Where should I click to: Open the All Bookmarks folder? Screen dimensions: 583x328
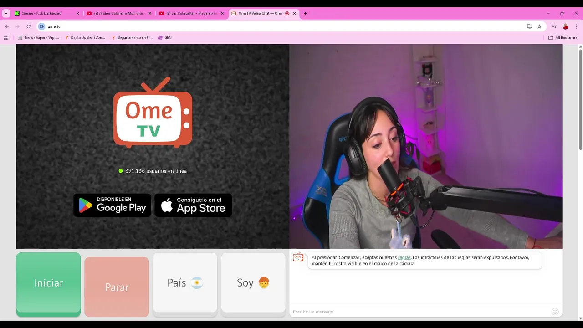point(563,38)
